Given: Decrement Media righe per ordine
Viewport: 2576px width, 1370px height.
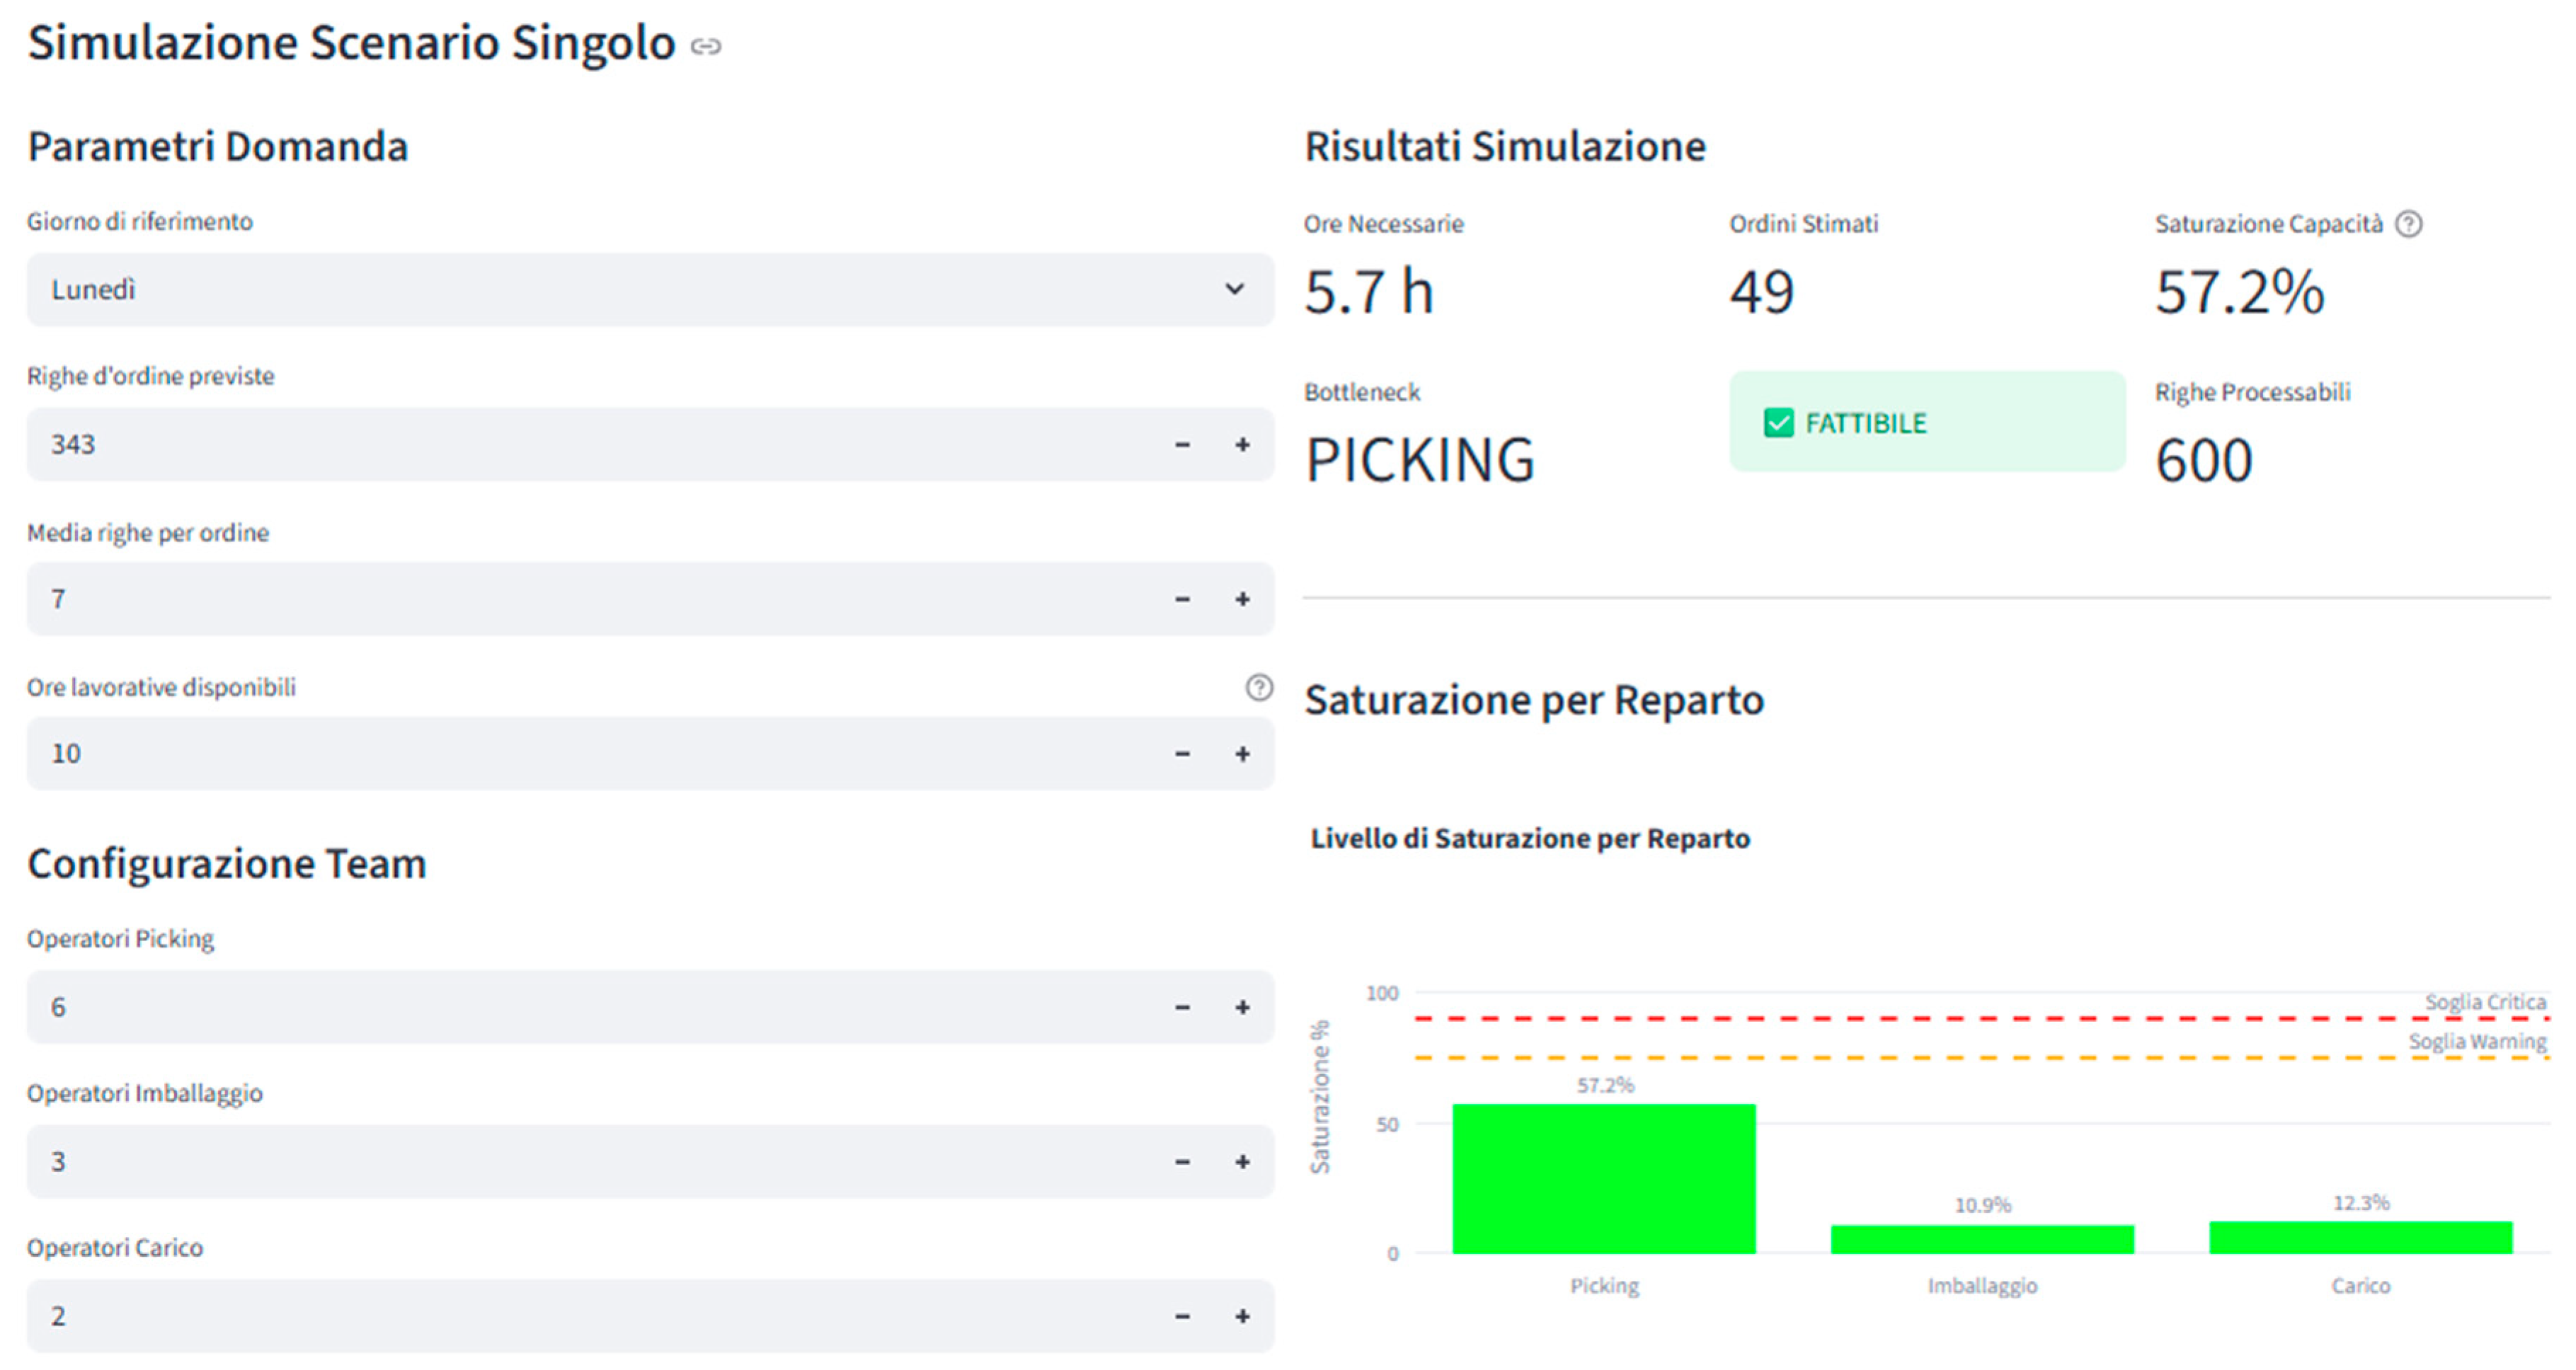Looking at the screenshot, I should coord(1182,599).
